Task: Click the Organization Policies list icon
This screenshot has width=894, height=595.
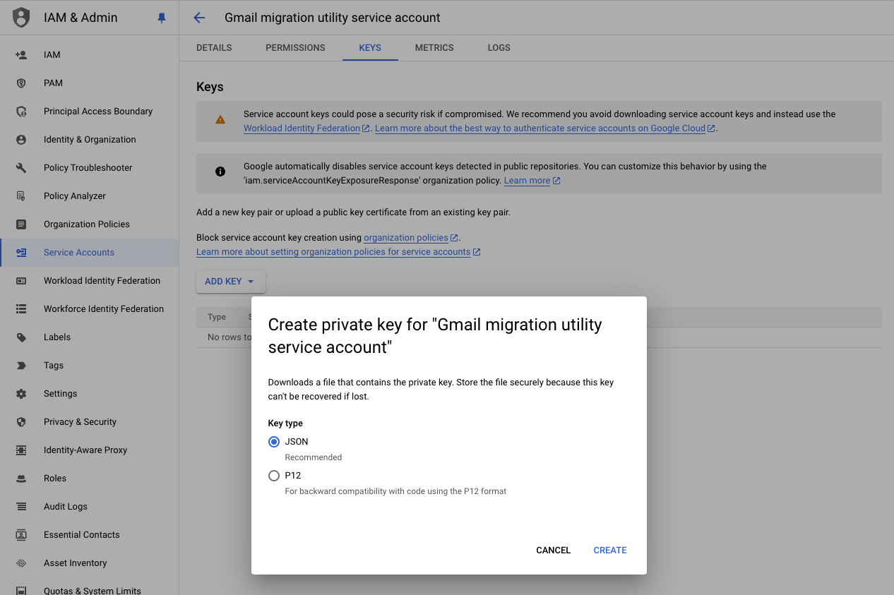Action: coord(21,224)
